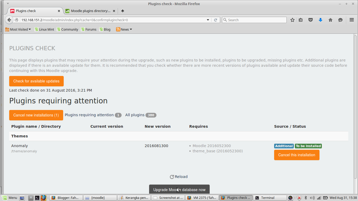The height and width of the screenshot is (201, 358).
Task: Open the Firefox hamburger menu
Action: click(x=352, y=20)
